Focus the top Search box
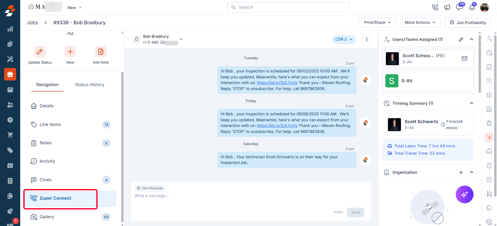The height and width of the screenshot is (226, 497). tap(289, 7)
